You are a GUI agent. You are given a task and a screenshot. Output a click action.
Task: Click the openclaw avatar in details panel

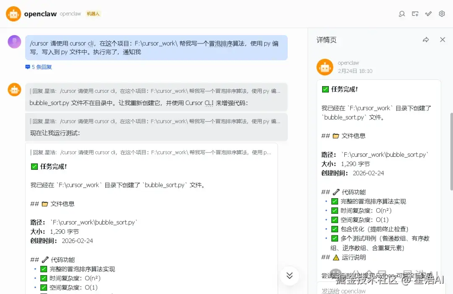pos(325,67)
